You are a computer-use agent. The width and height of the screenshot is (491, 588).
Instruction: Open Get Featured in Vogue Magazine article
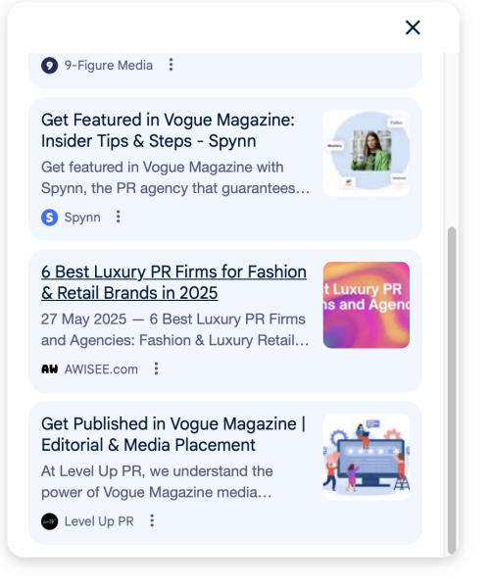(x=168, y=130)
